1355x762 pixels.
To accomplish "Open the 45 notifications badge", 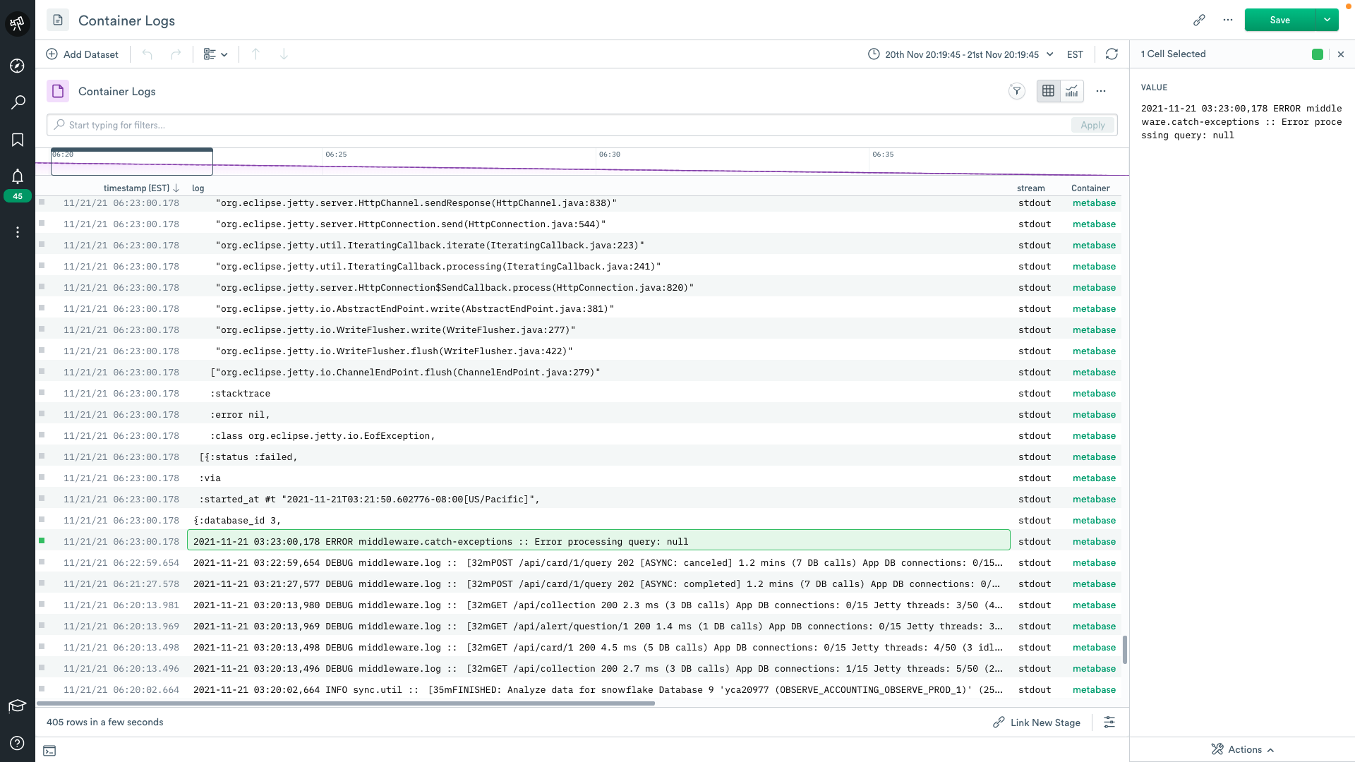I will click(18, 196).
